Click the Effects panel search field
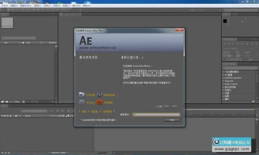The image size is (259, 155). (240, 68)
